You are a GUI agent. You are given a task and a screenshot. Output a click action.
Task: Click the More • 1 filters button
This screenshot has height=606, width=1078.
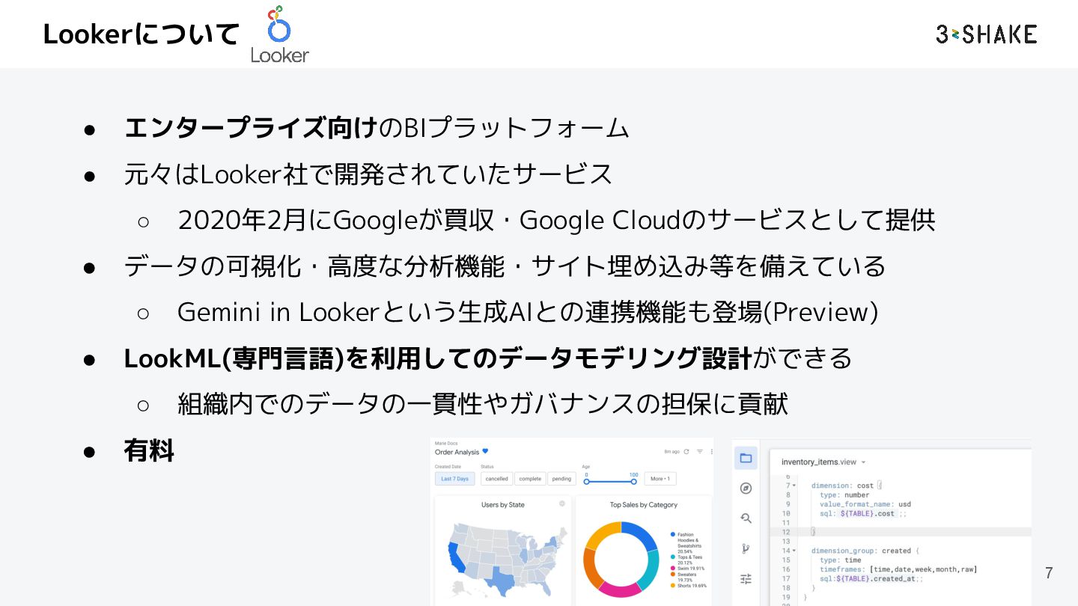pyautogui.click(x=660, y=479)
